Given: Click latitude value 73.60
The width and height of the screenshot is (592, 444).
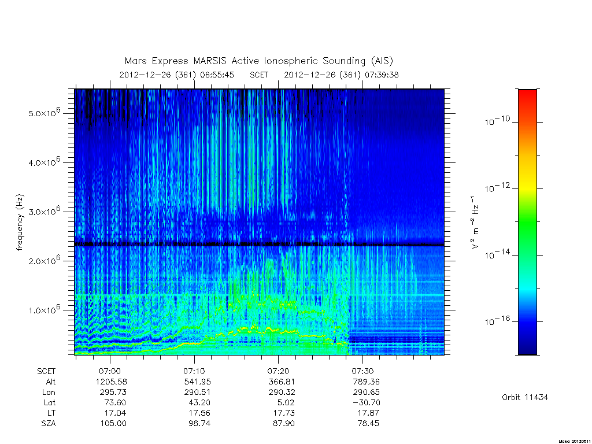Looking at the screenshot, I should coord(115,402).
